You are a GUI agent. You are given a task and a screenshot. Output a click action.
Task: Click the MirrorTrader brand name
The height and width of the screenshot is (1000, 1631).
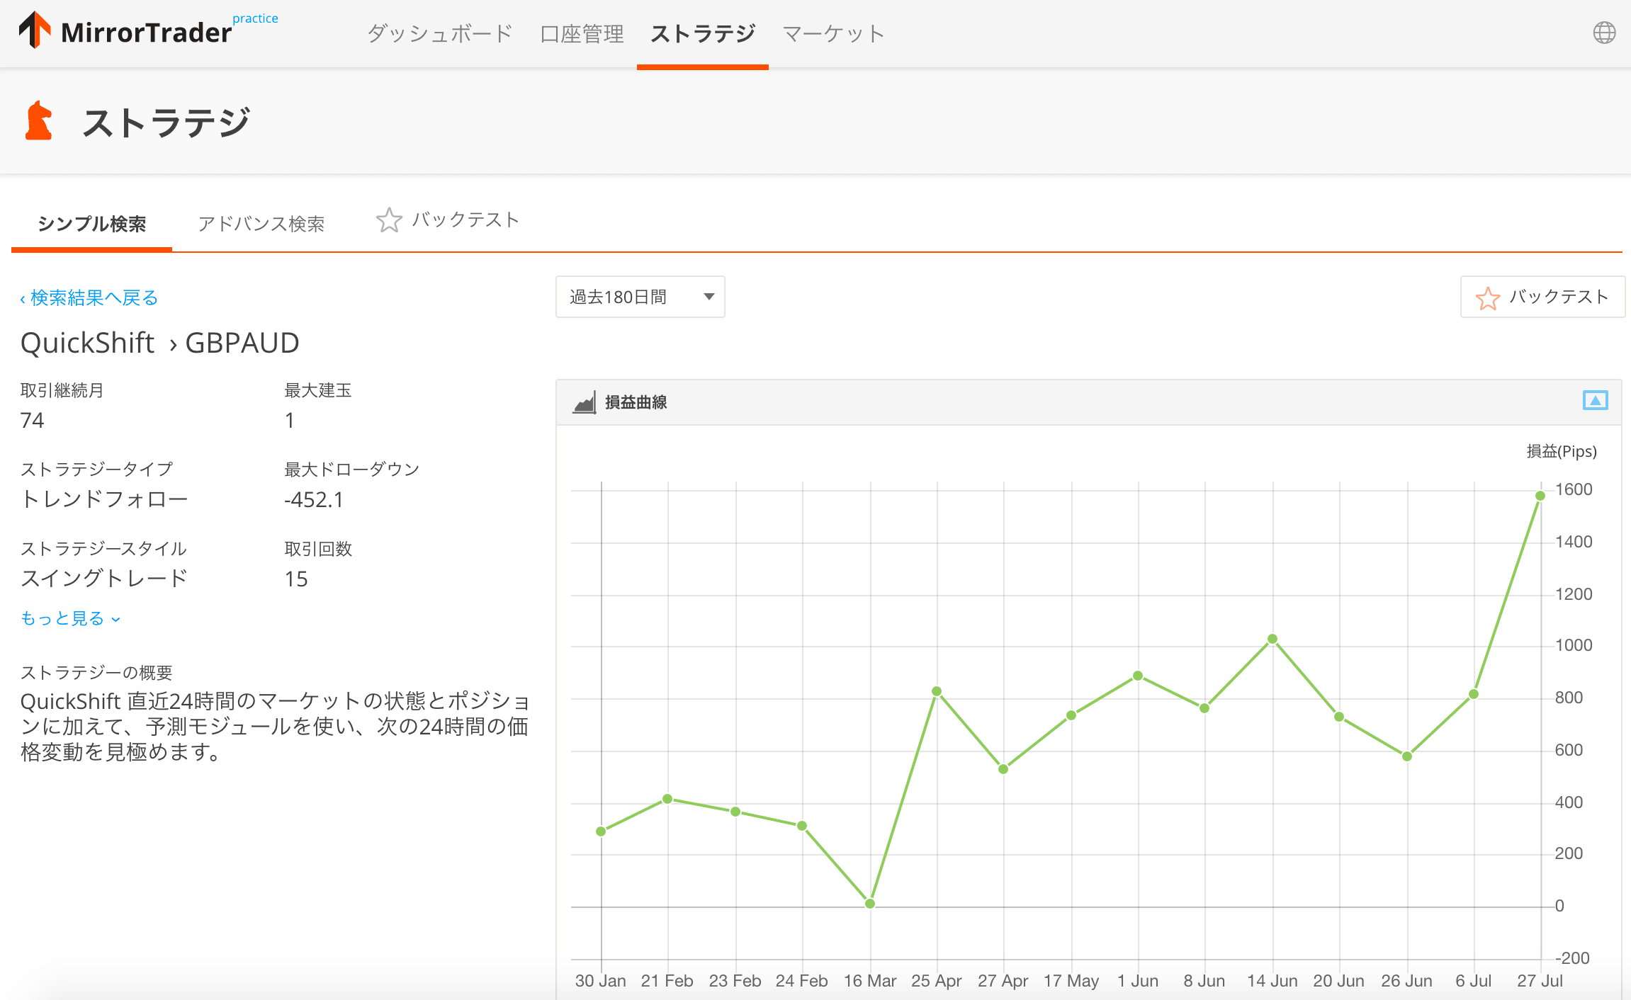pos(147,33)
